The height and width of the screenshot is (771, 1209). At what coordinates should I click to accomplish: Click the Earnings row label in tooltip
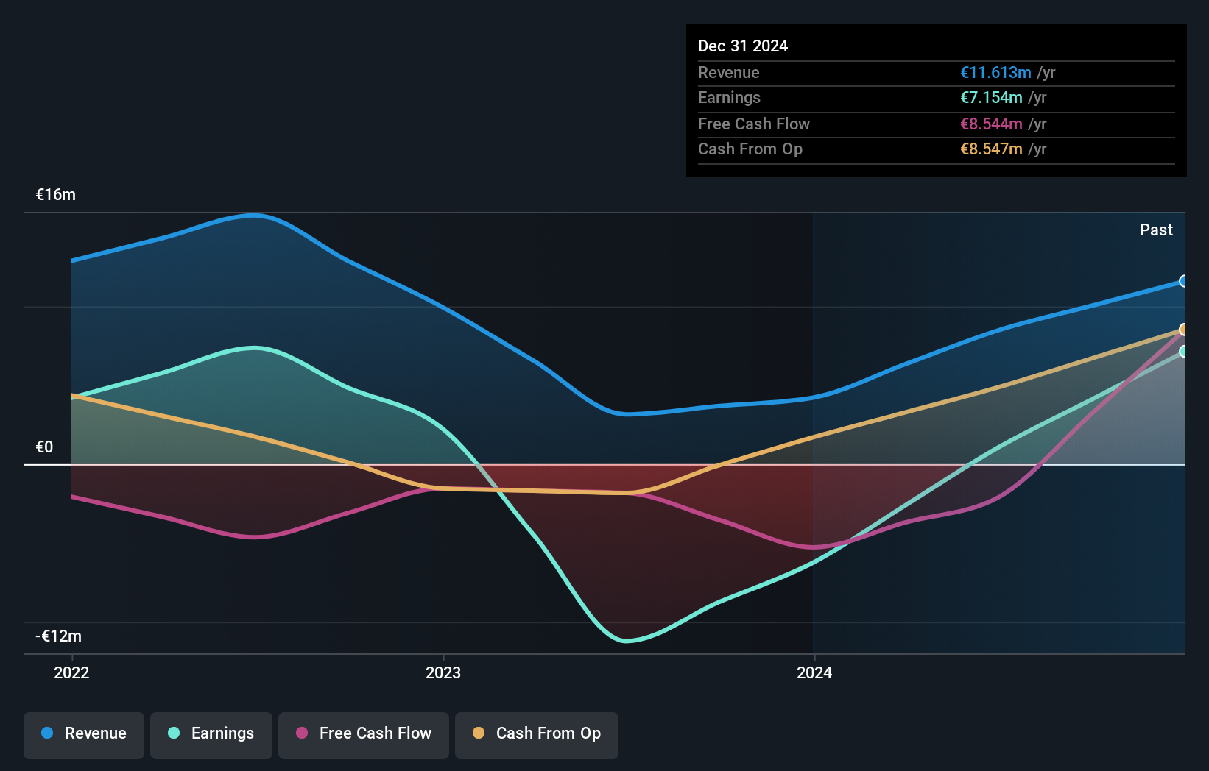729,98
